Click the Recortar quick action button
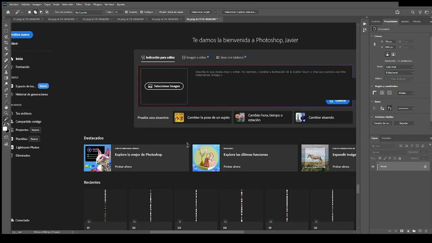The height and width of the screenshot is (243, 432). pos(404,123)
